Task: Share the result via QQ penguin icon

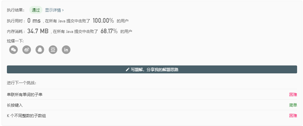Action: tap(40, 50)
